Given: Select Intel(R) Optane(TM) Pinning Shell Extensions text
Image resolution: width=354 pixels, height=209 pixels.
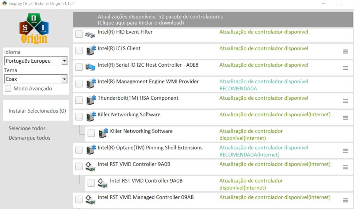Looking at the screenshot, I should 150,148.
